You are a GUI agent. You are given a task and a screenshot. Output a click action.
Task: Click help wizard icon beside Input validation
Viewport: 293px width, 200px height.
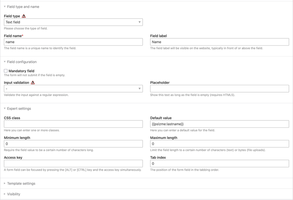pos(33,83)
